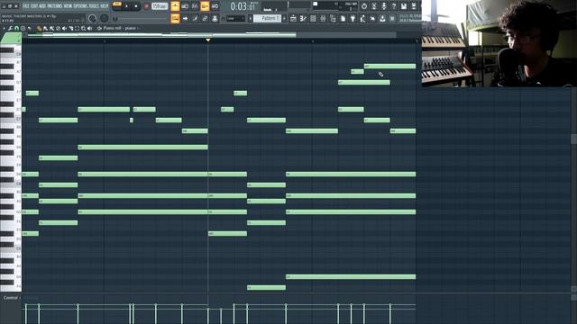The image size is (577, 324).
Task: Open the piano roll stamp tool
Action: pyautogui.click(x=30, y=28)
